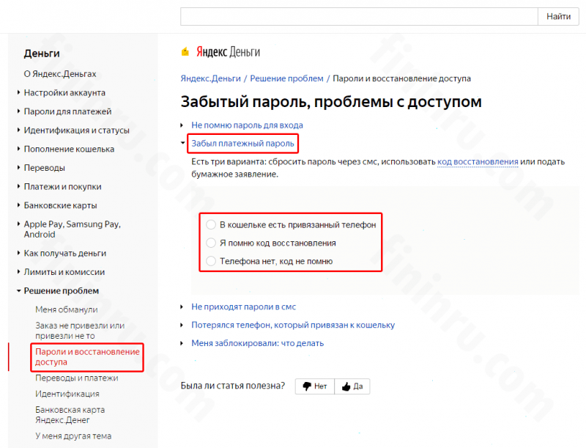The width and height of the screenshot is (586, 448).
Task: Open 'Переводы и платежи' sidebar subsection
Action: (x=77, y=378)
